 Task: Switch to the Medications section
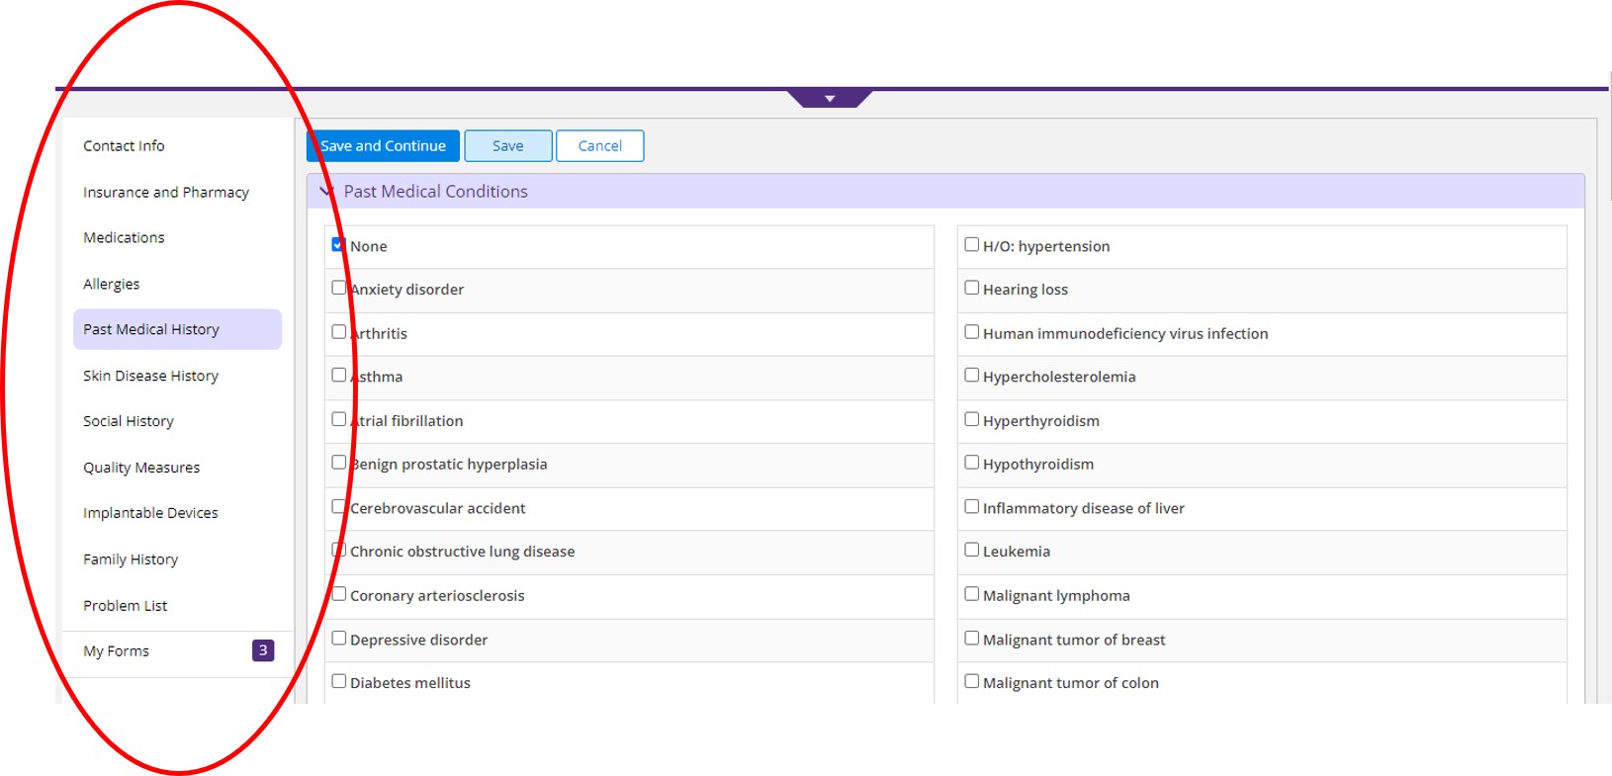[x=124, y=237]
